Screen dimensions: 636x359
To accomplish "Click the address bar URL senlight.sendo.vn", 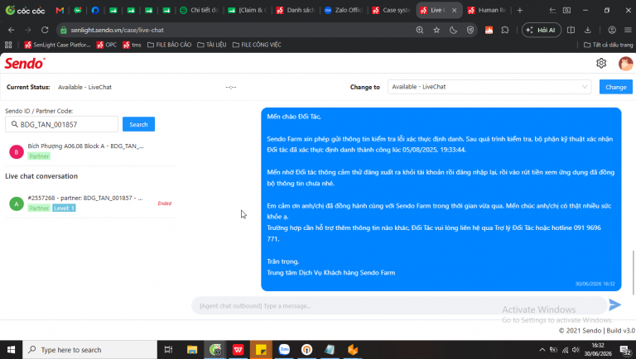I will (x=118, y=30).
